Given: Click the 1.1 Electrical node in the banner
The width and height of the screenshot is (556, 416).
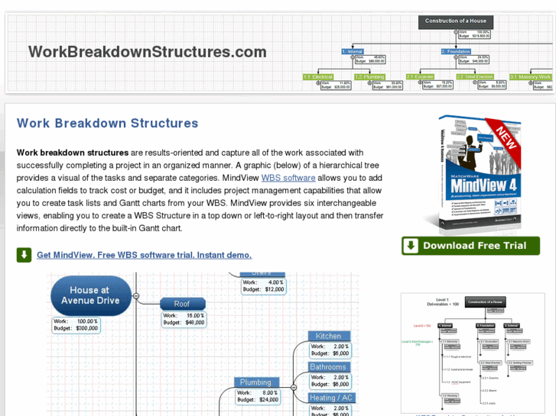Looking at the screenshot, I should [318, 77].
